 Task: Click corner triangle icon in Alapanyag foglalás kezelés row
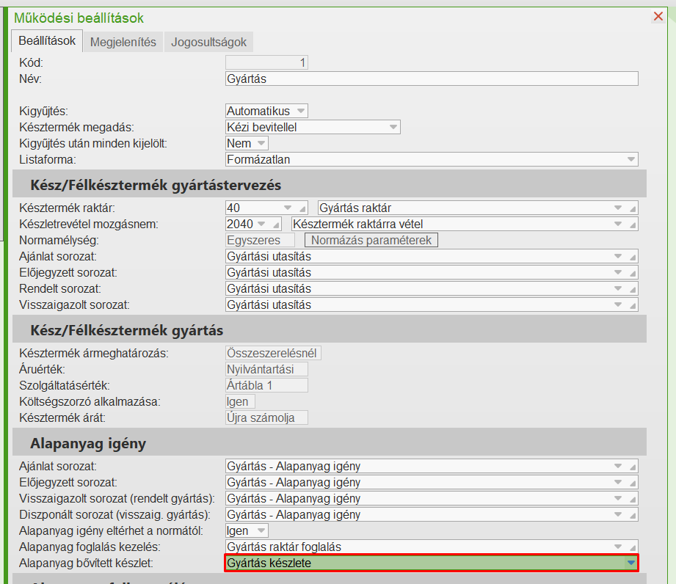coord(633,548)
